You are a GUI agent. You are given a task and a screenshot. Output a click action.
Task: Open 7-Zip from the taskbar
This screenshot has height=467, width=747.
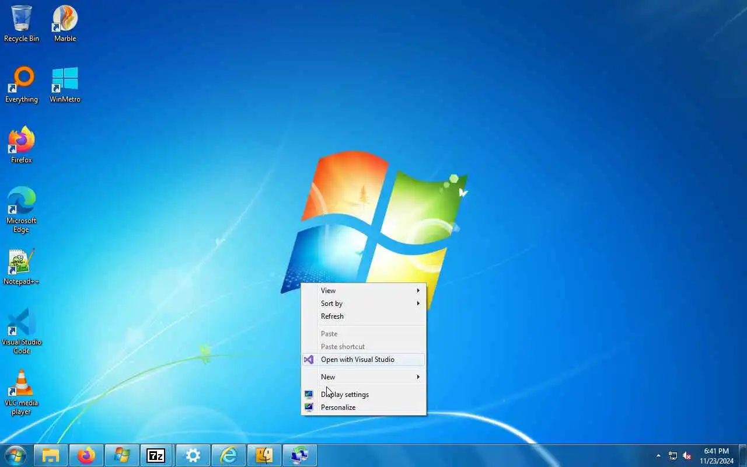158,455
